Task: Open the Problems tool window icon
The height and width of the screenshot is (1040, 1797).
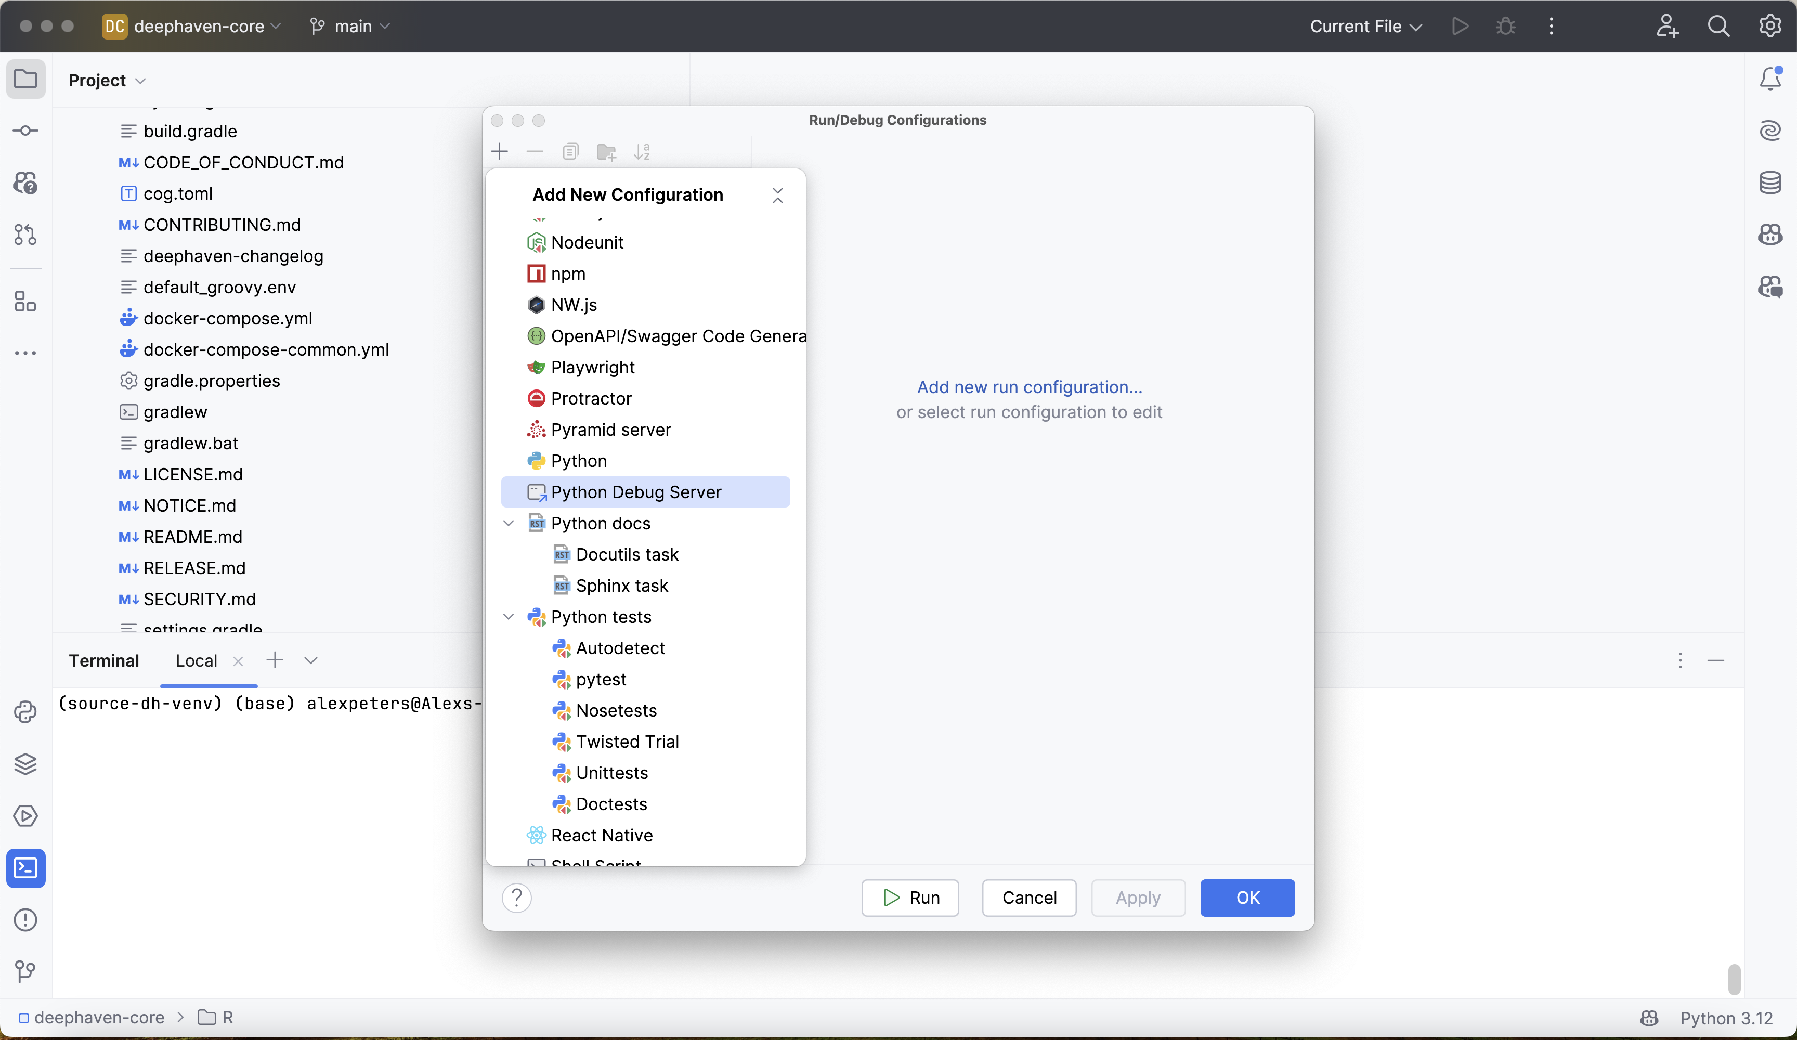Action: point(25,919)
